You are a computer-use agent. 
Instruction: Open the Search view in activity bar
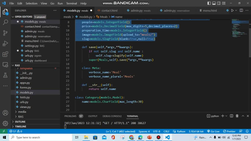[x=5, y=22]
